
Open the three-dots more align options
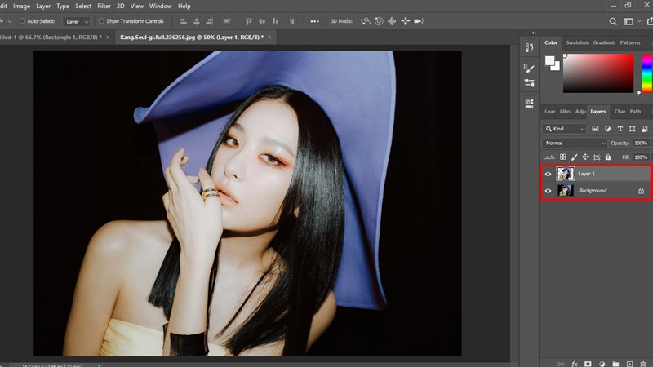[314, 21]
